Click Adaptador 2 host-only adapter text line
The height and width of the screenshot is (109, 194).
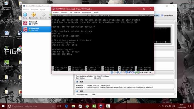coord(114,87)
